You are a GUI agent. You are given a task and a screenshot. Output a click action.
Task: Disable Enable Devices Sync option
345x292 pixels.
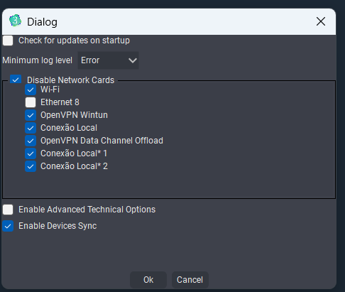tap(8, 226)
